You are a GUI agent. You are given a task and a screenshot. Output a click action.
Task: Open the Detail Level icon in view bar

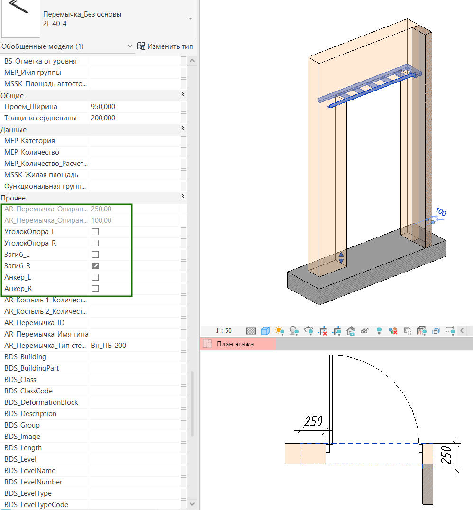coord(251,331)
